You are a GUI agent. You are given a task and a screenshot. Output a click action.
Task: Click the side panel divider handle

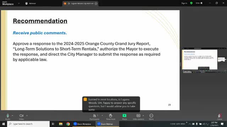click(x=181, y=64)
